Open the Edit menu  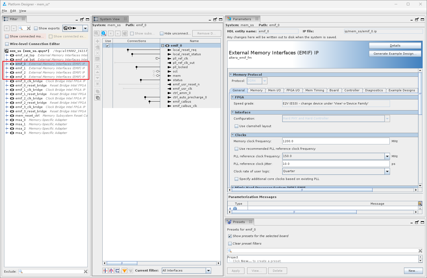(x=13, y=11)
